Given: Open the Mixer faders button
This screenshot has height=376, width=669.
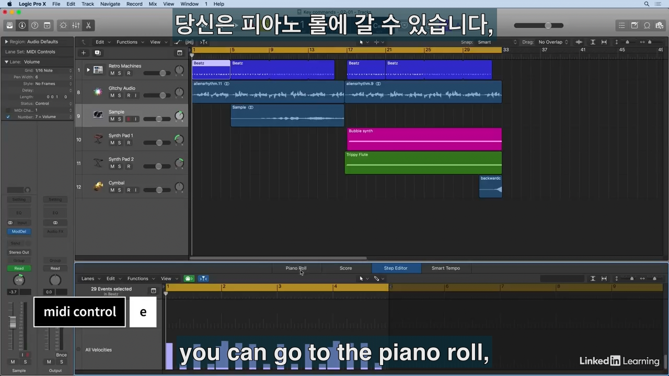Looking at the screenshot, I should tap(76, 25).
